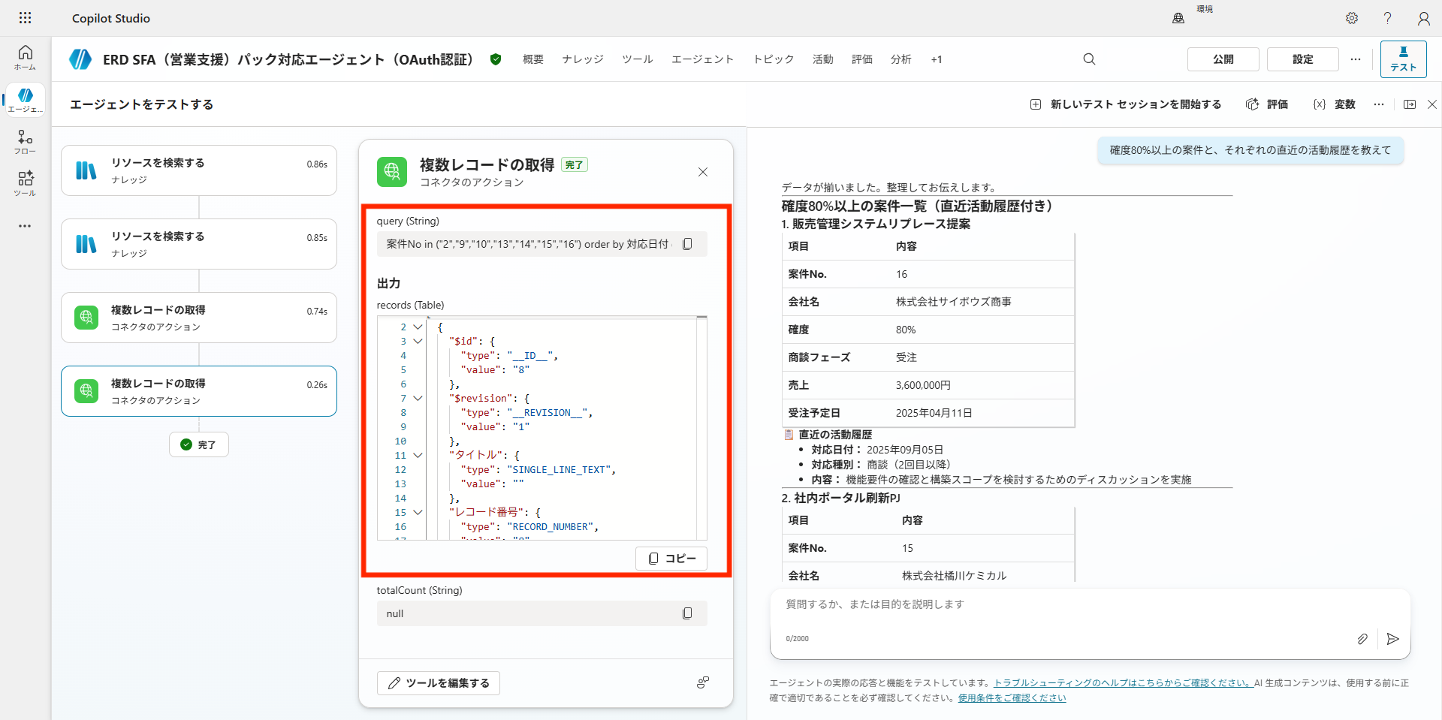The width and height of the screenshot is (1442, 720).
Task: Collapse JSON line 2 fold chevron
Action: point(418,327)
